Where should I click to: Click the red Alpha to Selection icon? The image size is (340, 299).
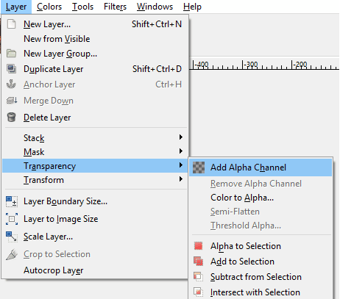pyautogui.click(x=199, y=246)
